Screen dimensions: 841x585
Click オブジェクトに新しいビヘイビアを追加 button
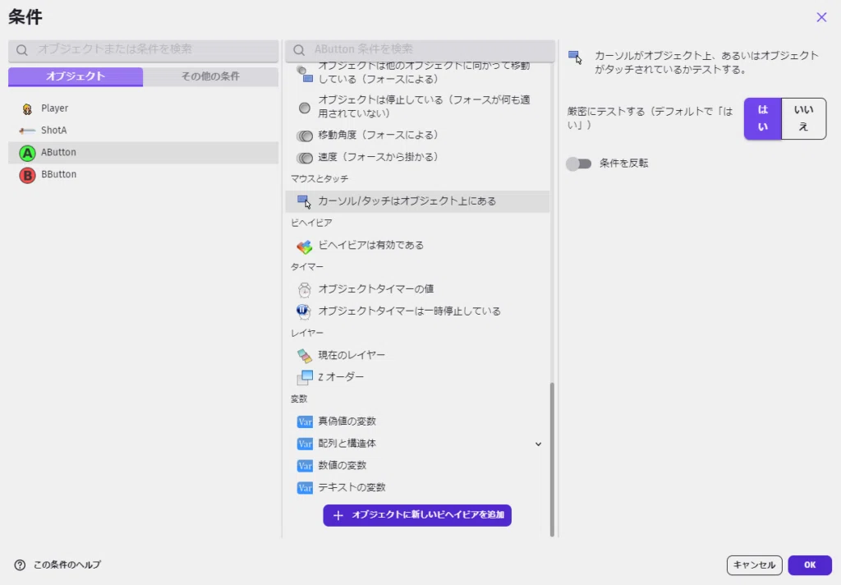tap(417, 515)
